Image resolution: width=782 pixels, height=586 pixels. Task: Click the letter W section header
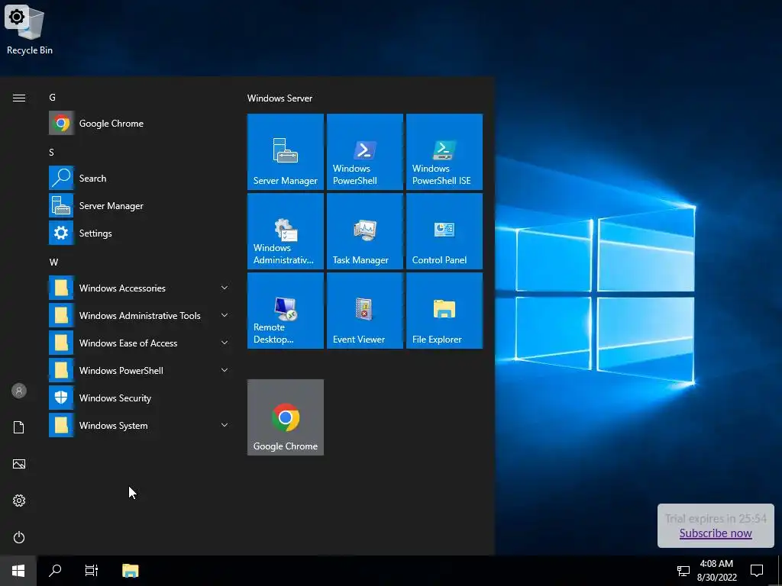53,262
